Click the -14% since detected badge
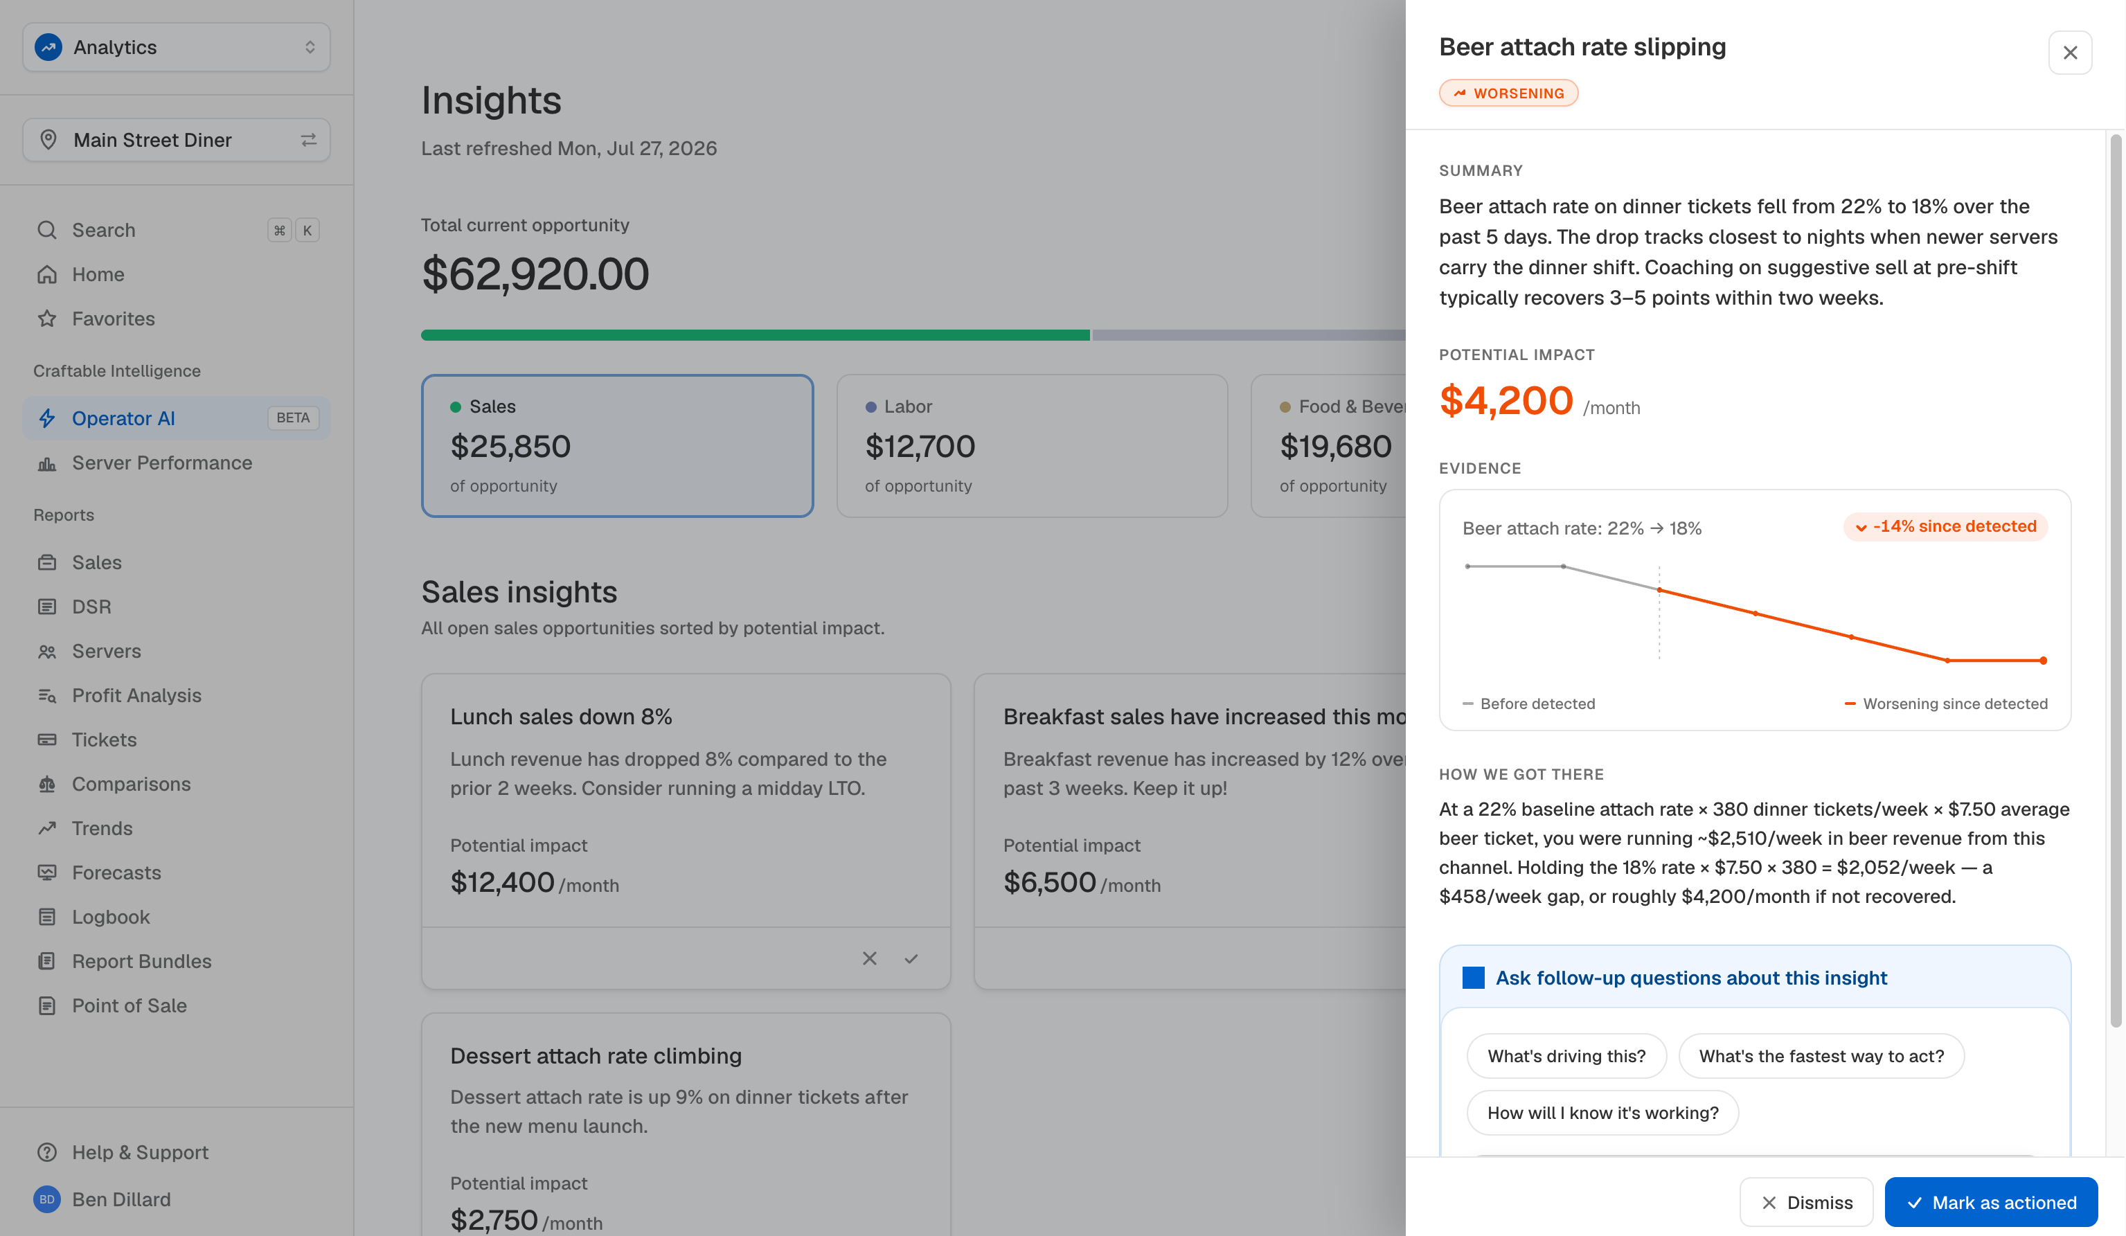2126x1236 pixels. 1945,526
